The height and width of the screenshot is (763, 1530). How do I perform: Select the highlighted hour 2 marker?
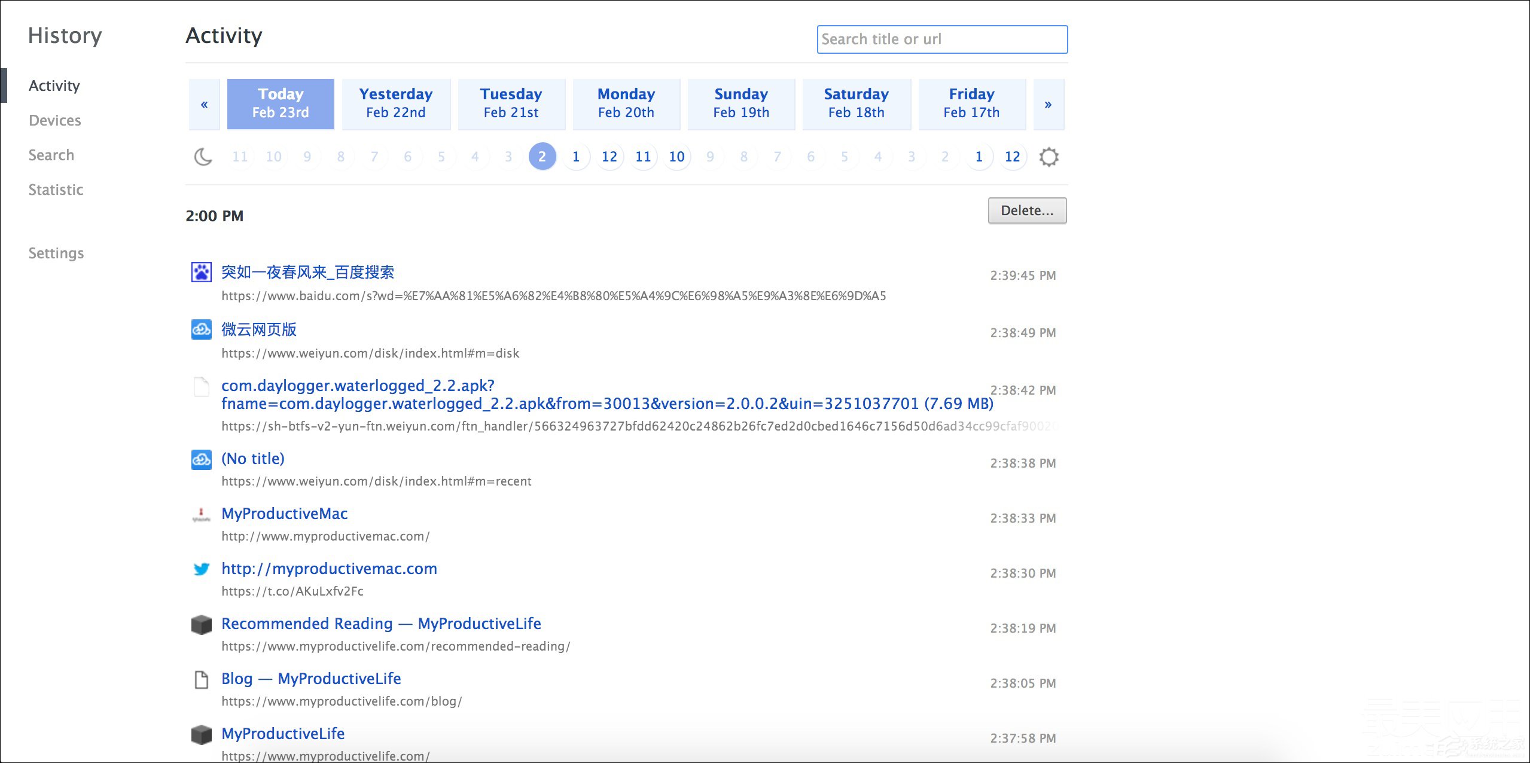click(x=542, y=157)
